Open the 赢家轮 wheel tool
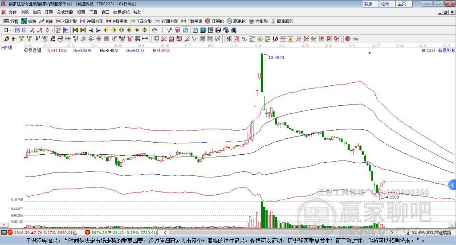456x245 pixels. (x=236, y=21)
